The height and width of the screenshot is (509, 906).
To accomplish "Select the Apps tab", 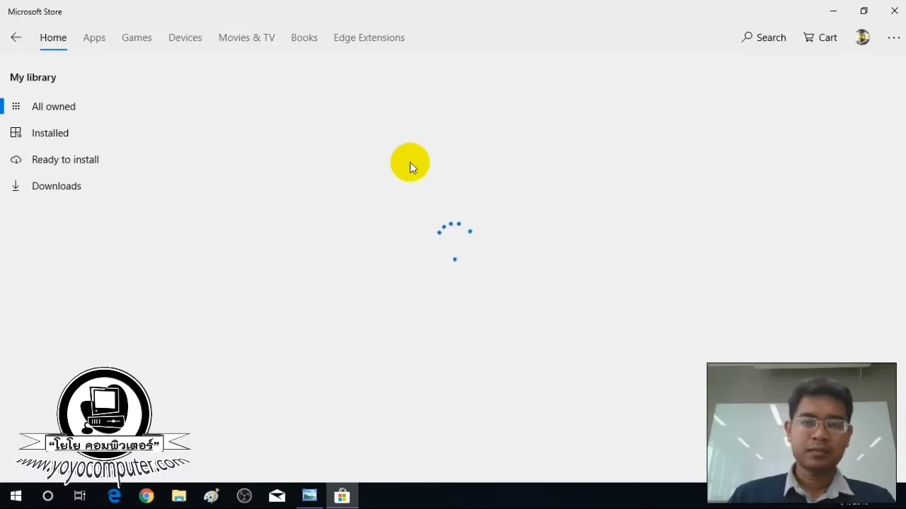I will click(94, 37).
